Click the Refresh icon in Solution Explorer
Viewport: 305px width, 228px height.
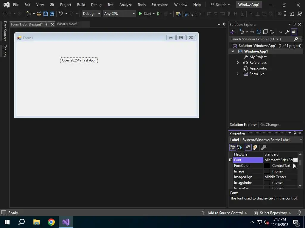coord(259,32)
